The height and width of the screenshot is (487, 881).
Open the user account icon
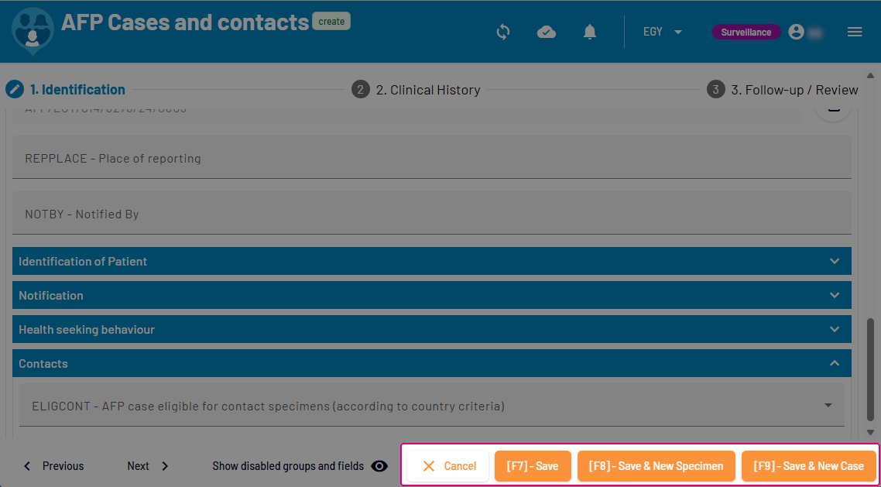pos(797,32)
